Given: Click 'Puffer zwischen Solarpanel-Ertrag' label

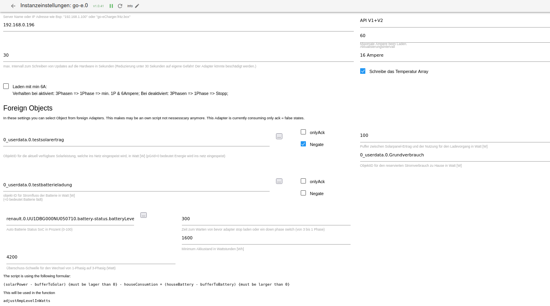Looking at the screenshot, I should pyautogui.click(x=424, y=146).
